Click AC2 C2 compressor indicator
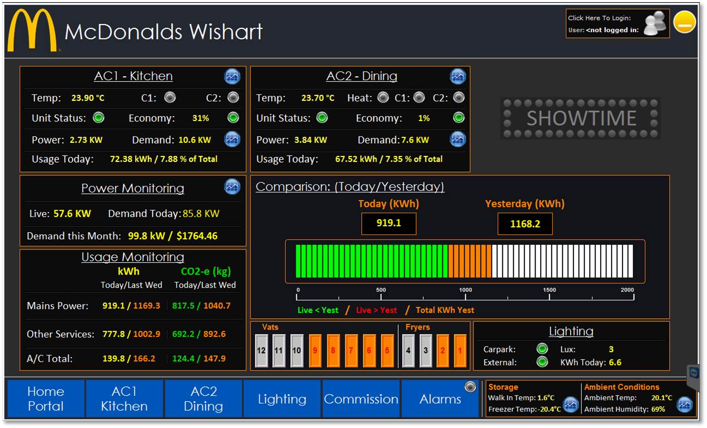Image resolution: width=707 pixels, height=428 pixels. tap(459, 98)
